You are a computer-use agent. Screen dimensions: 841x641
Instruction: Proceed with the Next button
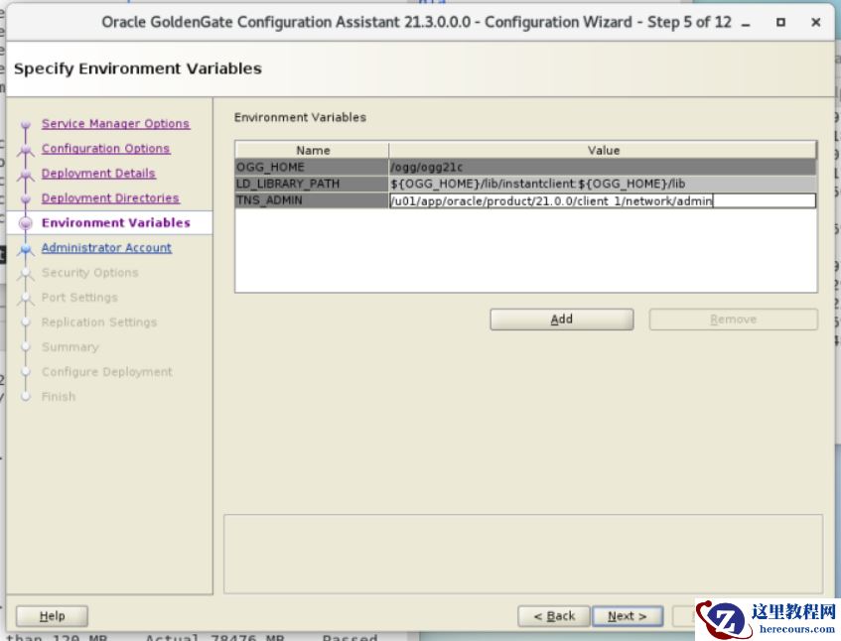(628, 616)
